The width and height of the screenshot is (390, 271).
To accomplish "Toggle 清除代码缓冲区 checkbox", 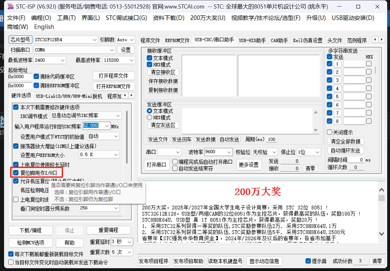I will pos(36,77).
